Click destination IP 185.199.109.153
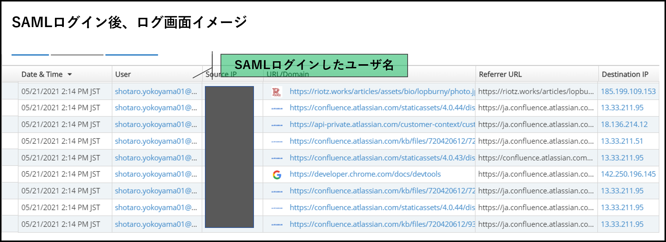The width and height of the screenshot is (666, 242). [x=628, y=91]
